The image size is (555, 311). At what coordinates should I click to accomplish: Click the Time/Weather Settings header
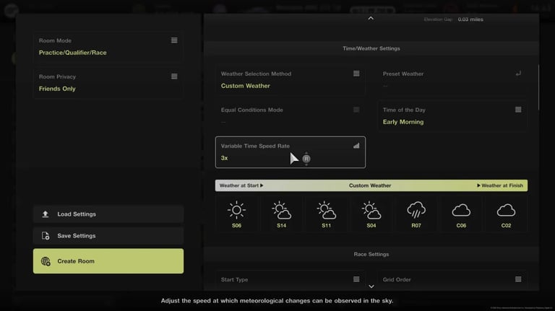[371, 48]
